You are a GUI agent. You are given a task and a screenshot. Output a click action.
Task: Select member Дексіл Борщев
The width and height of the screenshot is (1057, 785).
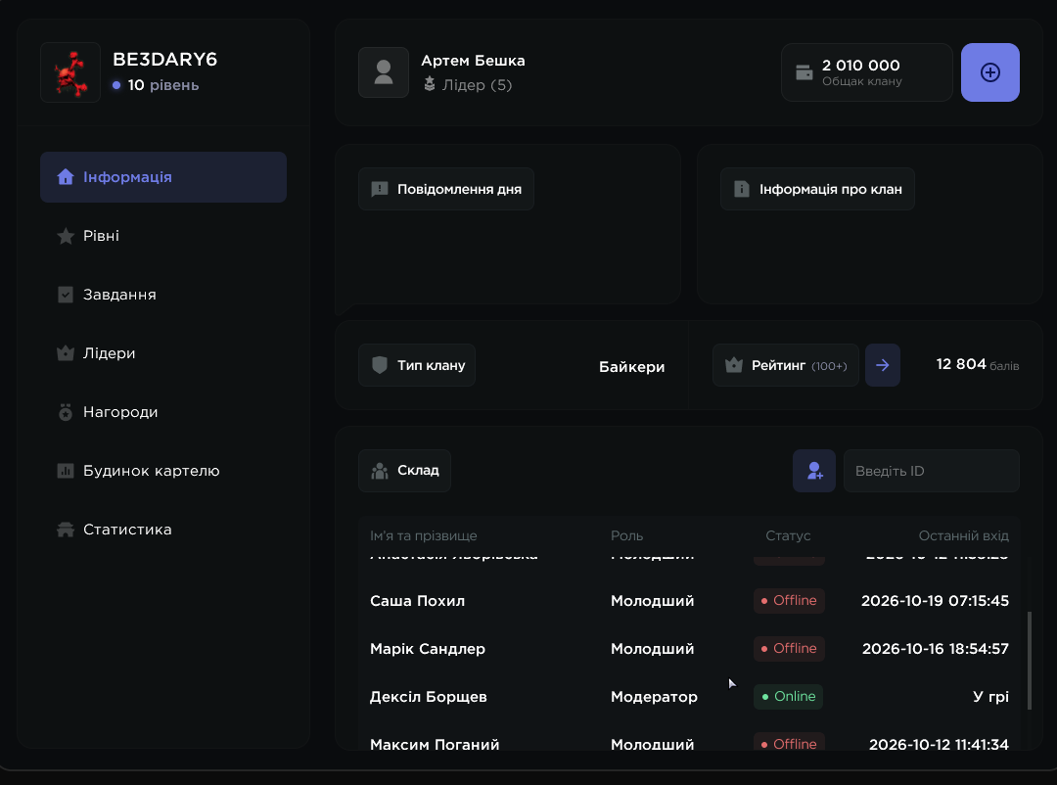point(689,697)
